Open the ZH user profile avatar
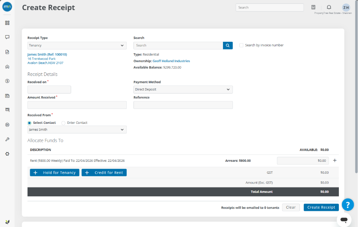 (346, 8)
